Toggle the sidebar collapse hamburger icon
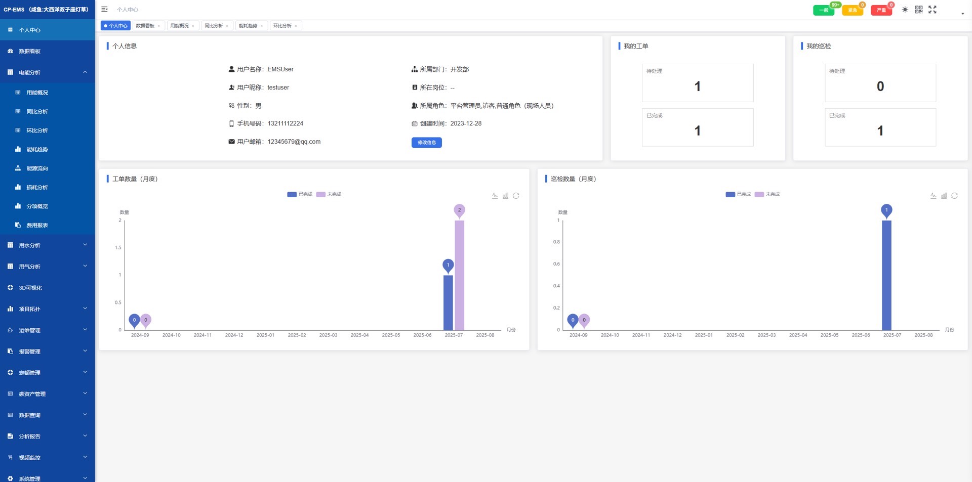Viewport: 972px width, 482px height. [x=104, y=9]
